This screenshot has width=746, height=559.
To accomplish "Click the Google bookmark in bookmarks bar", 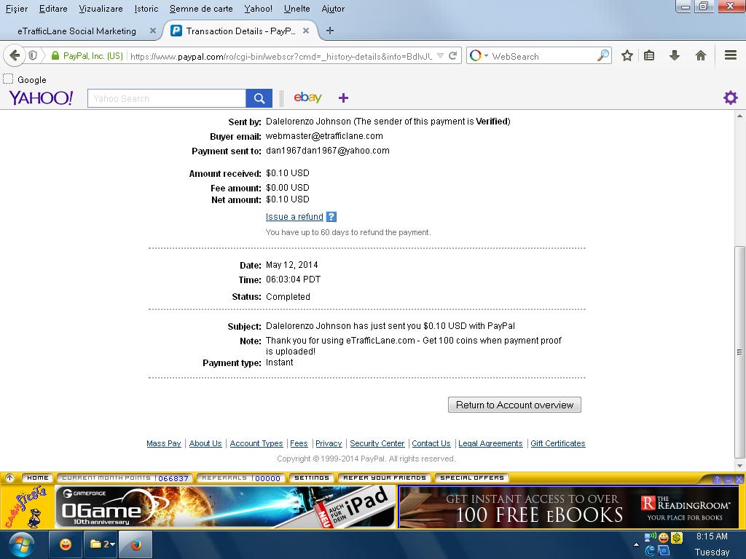I will pyautogui.click(x=25, y=79).
